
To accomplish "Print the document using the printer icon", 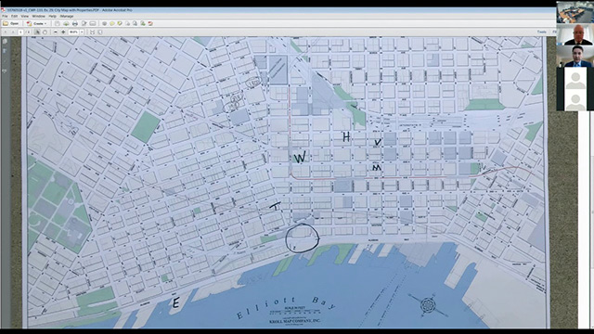I will (75, 23).
